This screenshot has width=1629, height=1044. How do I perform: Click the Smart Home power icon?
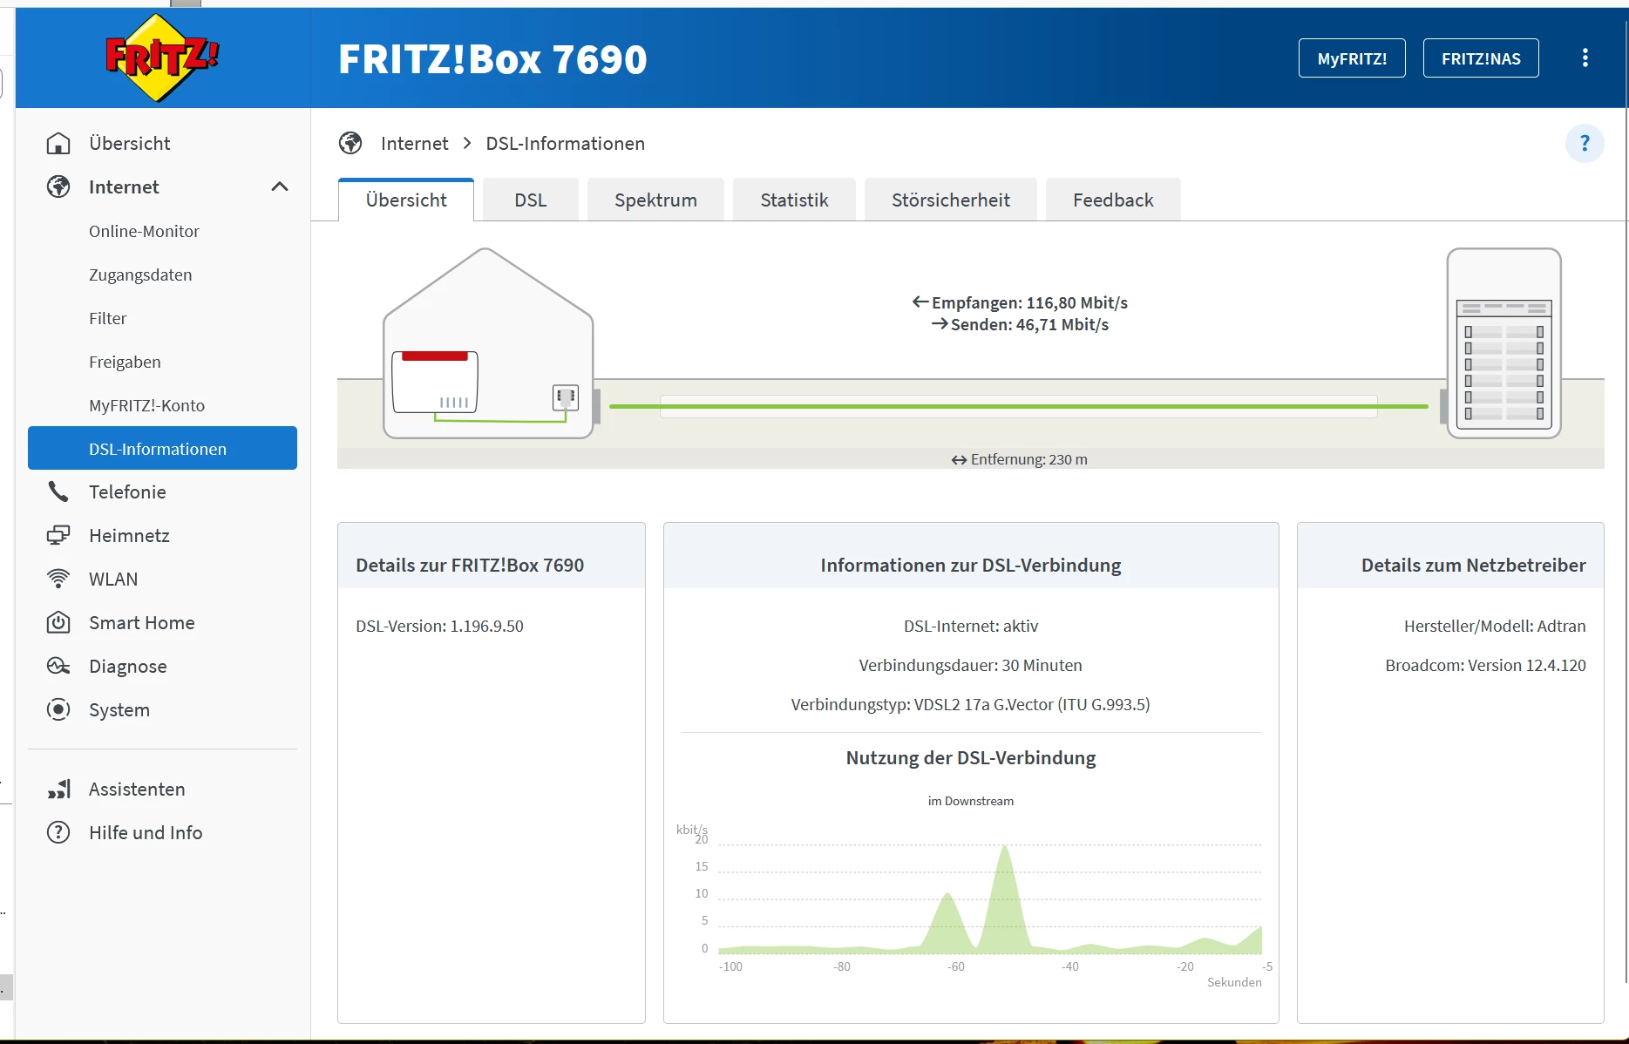pos(58,622)
